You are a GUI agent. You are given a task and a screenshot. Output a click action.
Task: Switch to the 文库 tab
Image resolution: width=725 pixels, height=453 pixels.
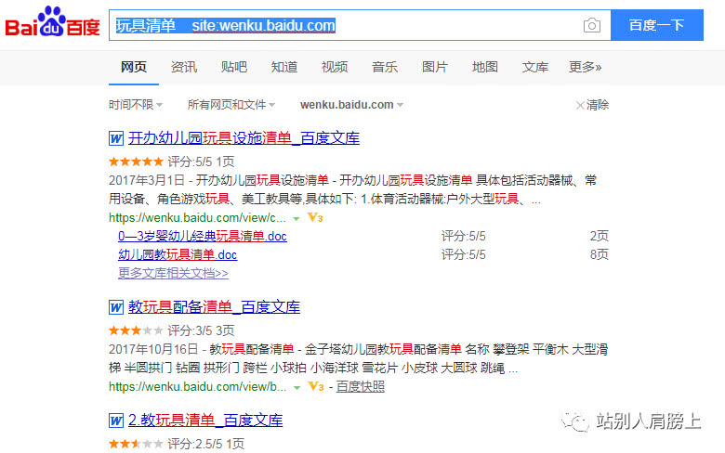coord(535,67)
